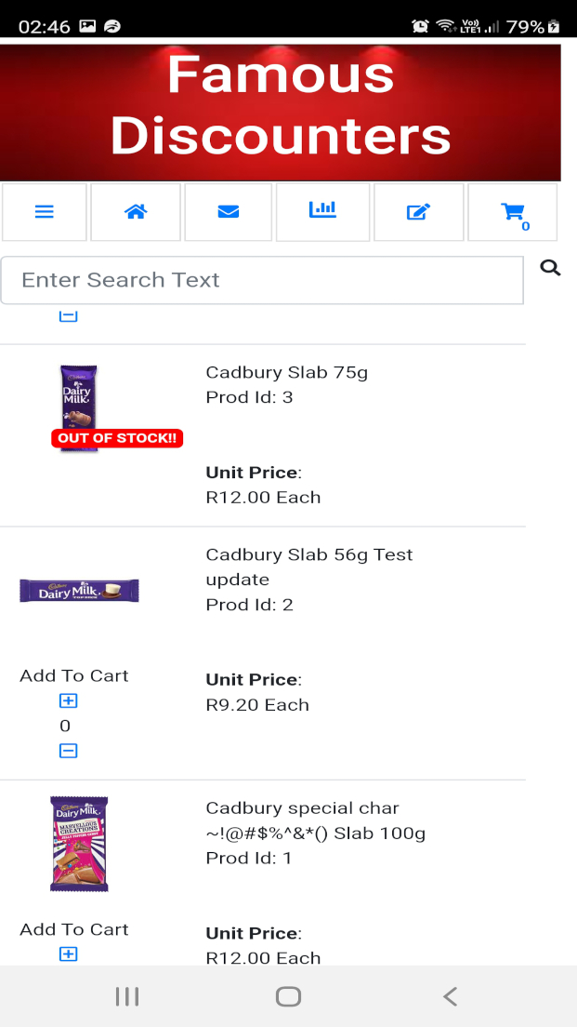Click the search magnifier icon
Viewport: 577px width, 1027px height.
550,269
